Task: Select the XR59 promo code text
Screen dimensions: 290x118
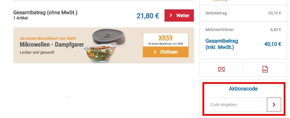Action: (x=165, y=38)
